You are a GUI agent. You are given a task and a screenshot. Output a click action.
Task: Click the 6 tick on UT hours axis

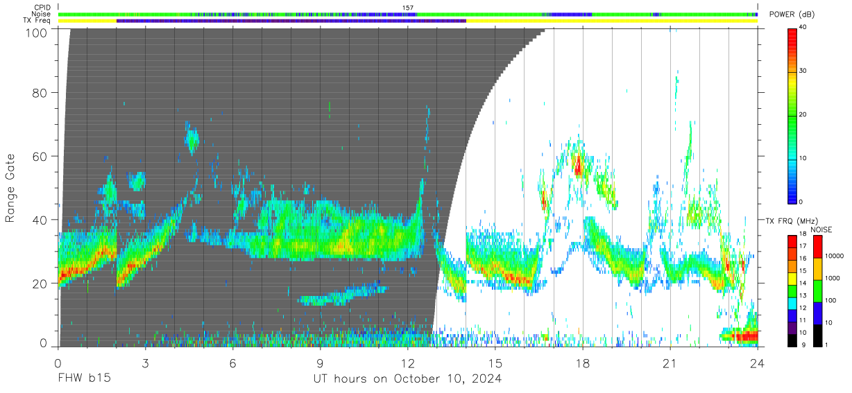[x=232, y=363]
